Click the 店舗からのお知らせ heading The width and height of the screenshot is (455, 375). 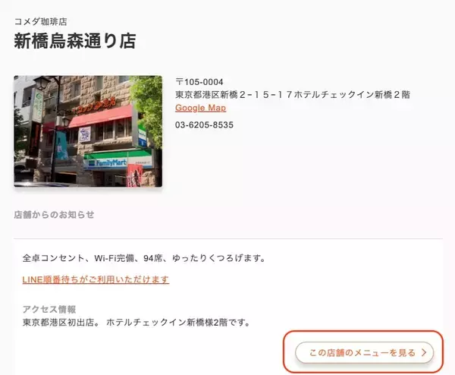(54, 215)
